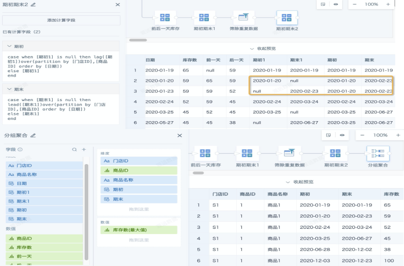This screenshot has height=266, width=404.
Task: Click the 期初期末2 calculation node in top flow
Action: [286, 18]
